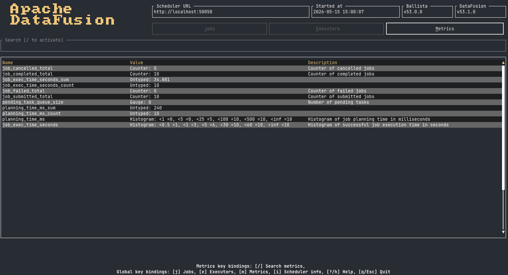The image size is (508, 275).
Task: Open the Executors tab
Action: (326, 29)
